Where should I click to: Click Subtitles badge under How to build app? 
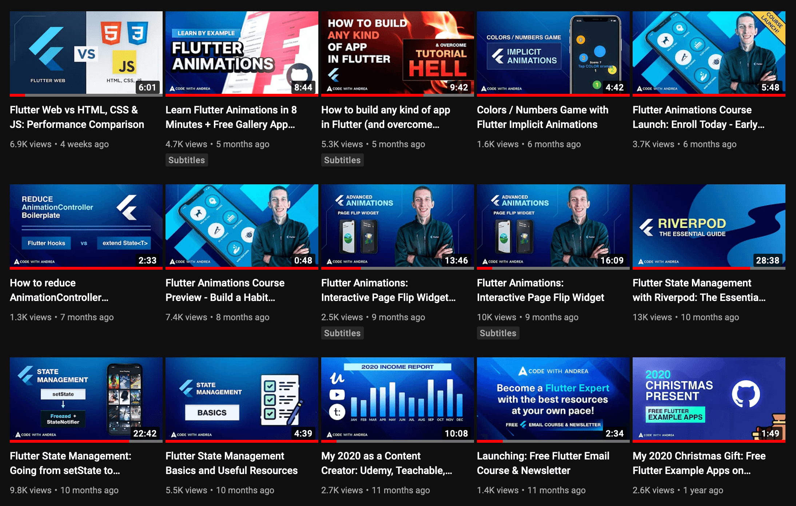342,160
